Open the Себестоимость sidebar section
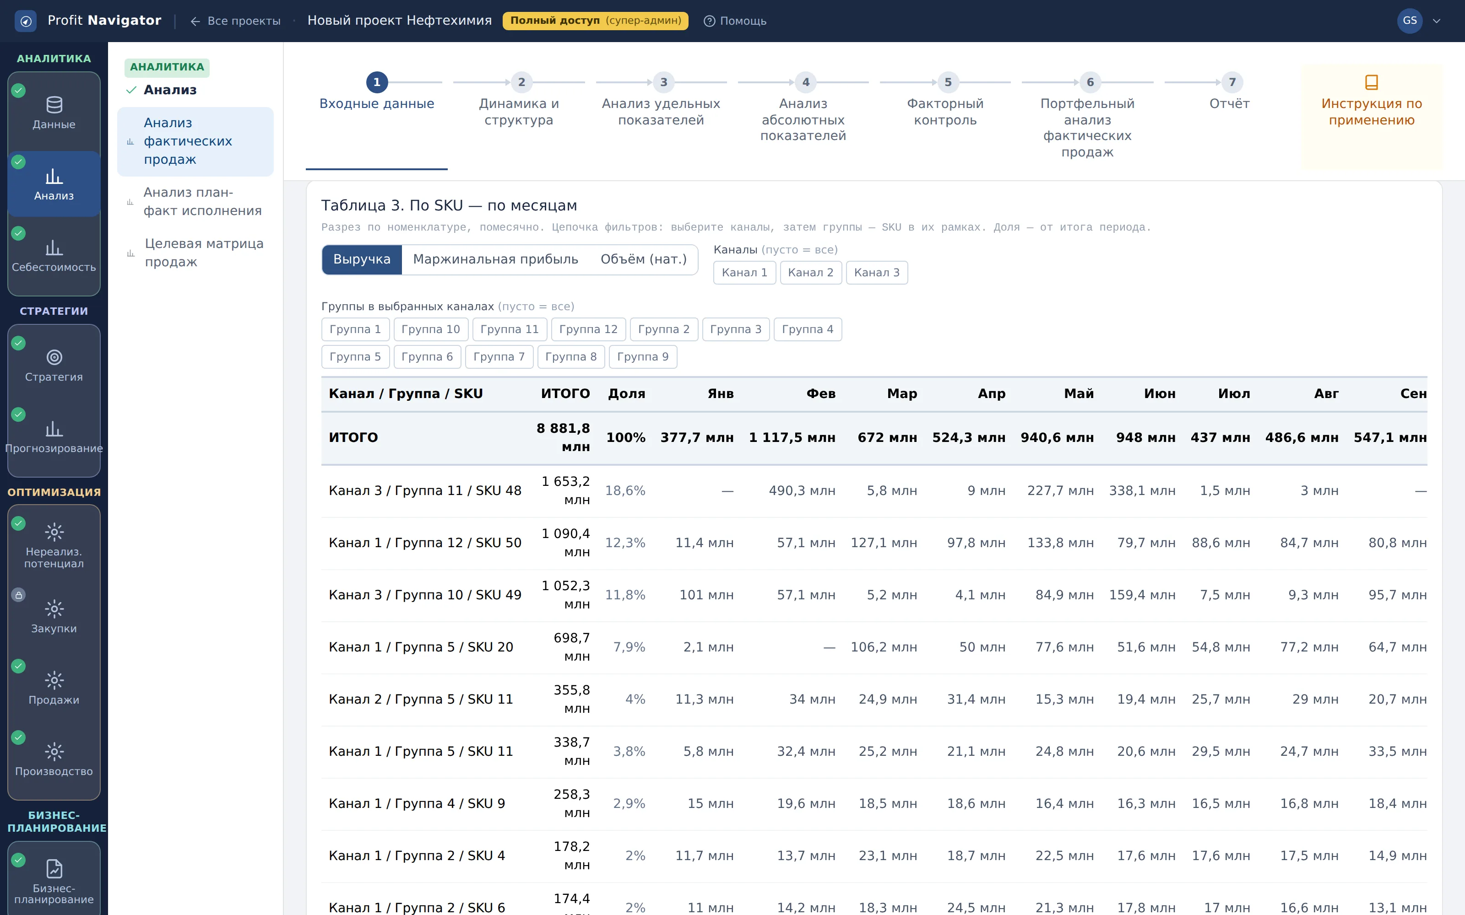1465x915 pixels. coord(54,255)
